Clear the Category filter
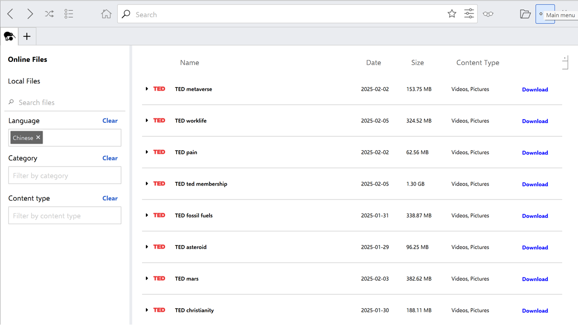Image resolution: width=578 pixels, height=325 pixels. (x=110, y=158)
